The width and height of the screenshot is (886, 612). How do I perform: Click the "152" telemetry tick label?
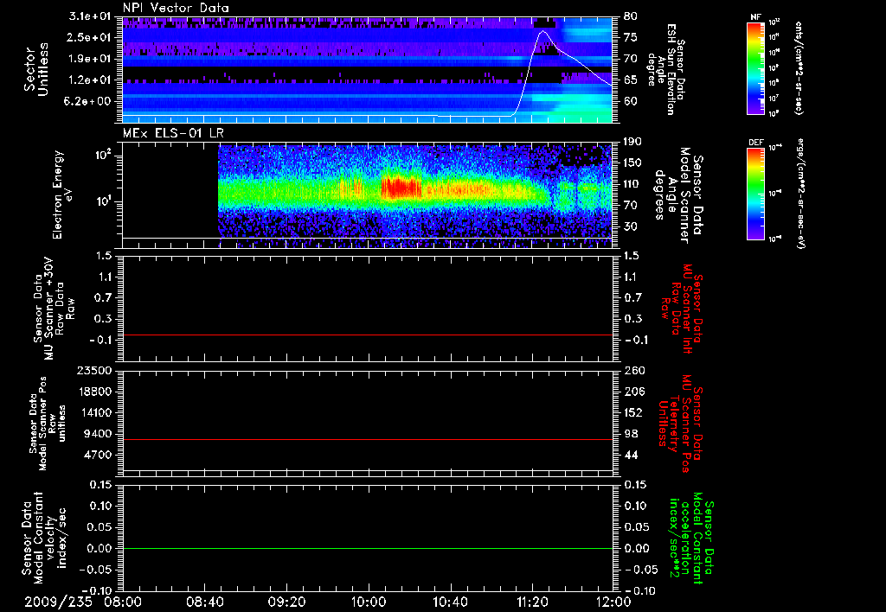pos(633,412)
